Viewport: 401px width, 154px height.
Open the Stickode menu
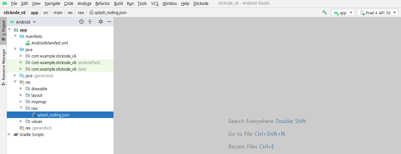201,3
